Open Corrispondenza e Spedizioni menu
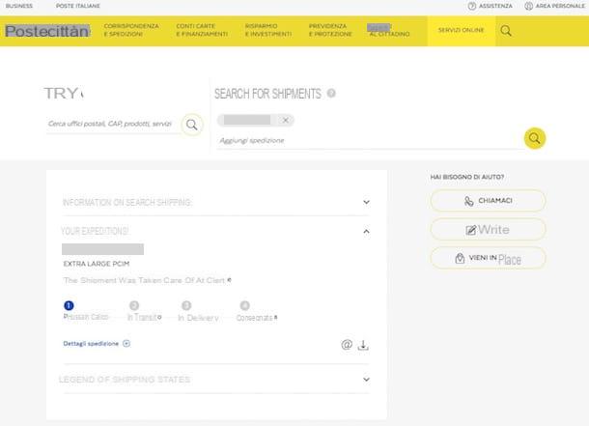The height and width of the screenshot is (426, 589). click(x=131, y=30)
